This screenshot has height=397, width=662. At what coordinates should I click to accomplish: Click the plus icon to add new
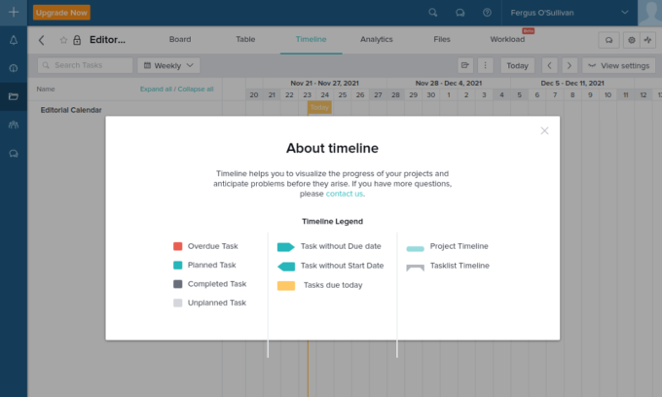[14, 13]
